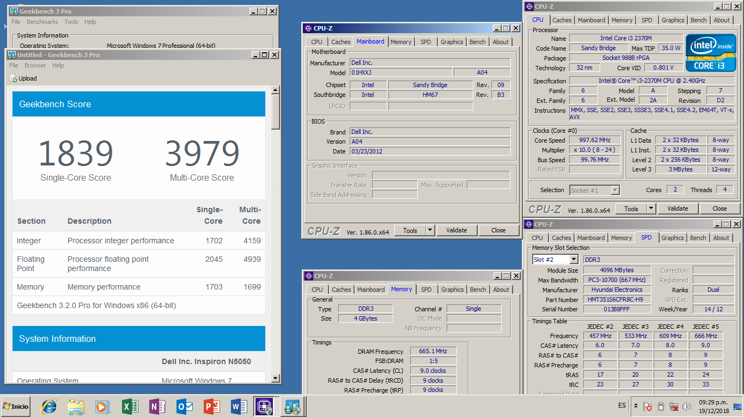Click the Southbridge HM67 field

[x=430, y=95]
